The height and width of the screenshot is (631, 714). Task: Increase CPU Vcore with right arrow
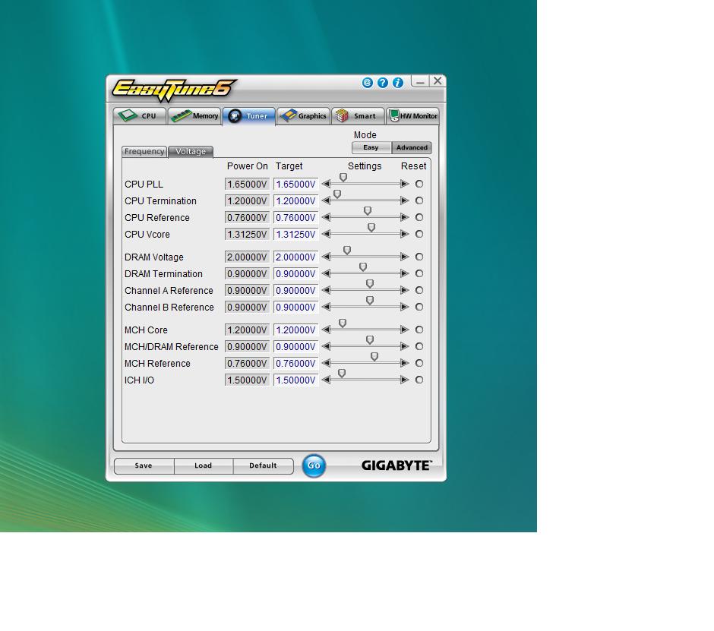405,234
